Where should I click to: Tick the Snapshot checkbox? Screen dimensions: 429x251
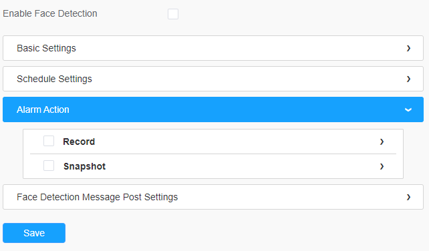click(x=49, y=166)
